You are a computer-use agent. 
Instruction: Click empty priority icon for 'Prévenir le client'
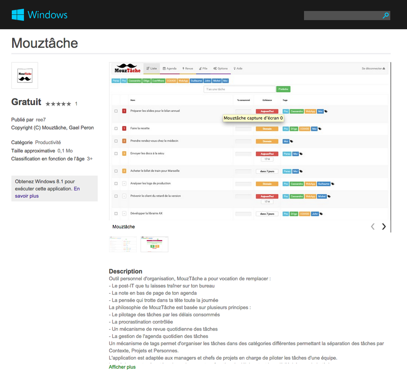tap(124, 196)
